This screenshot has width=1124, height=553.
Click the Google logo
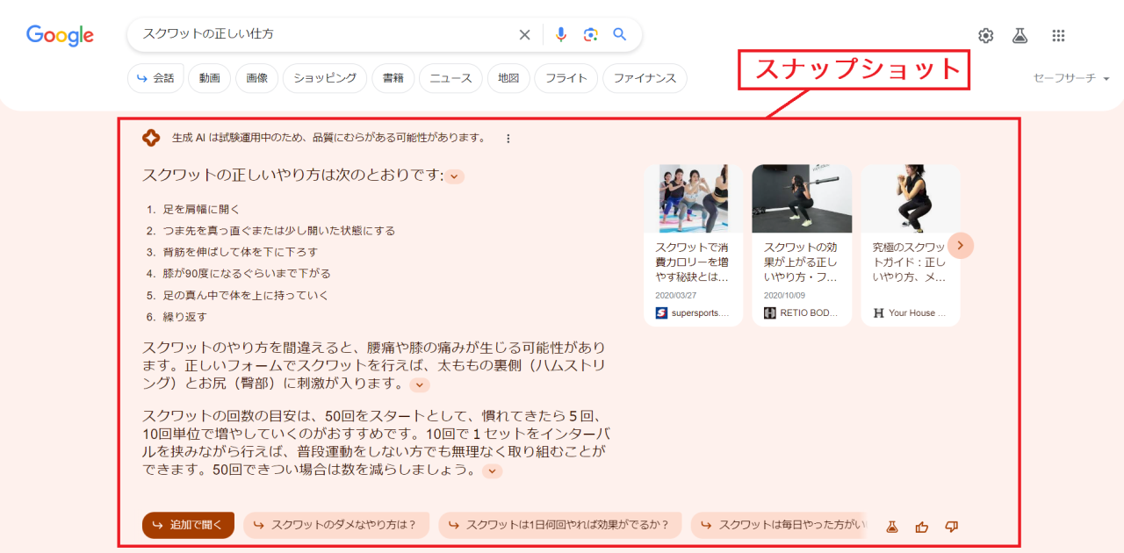point(60,35)
